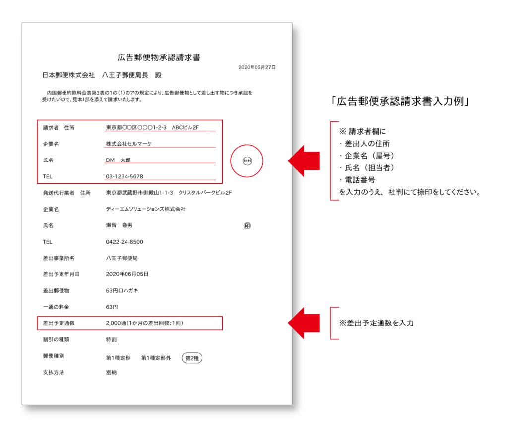Select the value 別納

tap(111, 372)
